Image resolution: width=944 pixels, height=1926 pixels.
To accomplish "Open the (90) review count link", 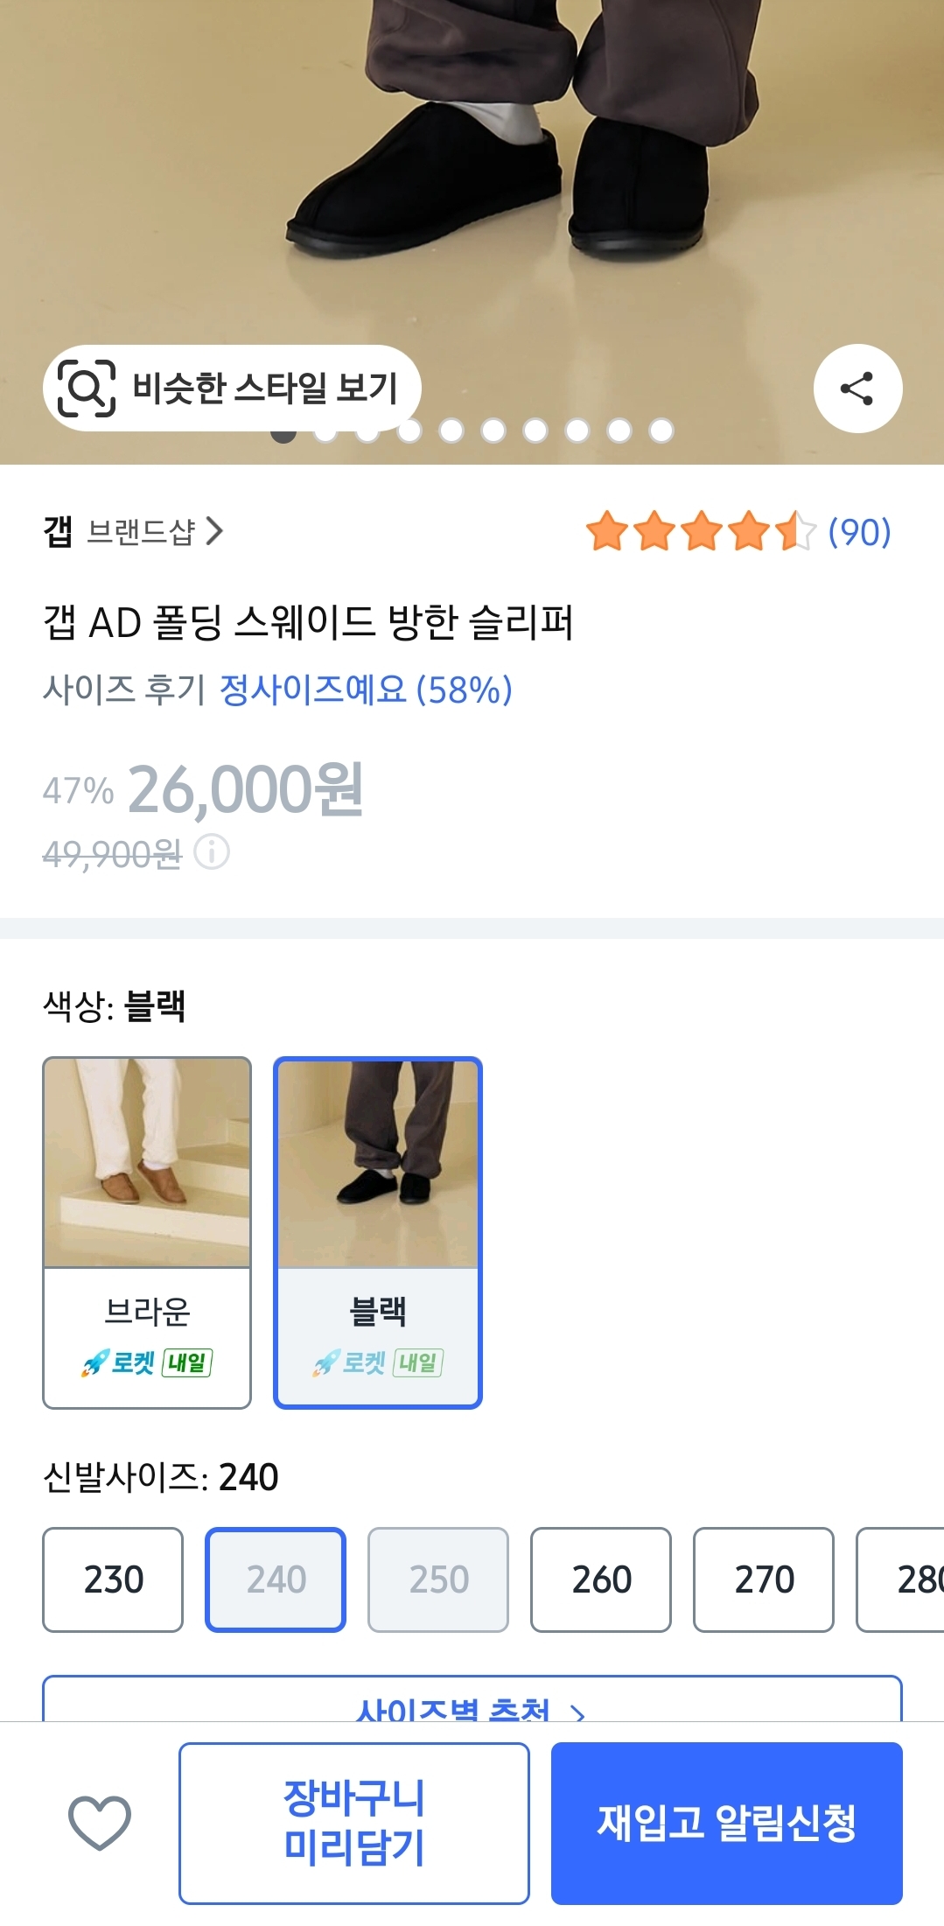I will 859,532.
